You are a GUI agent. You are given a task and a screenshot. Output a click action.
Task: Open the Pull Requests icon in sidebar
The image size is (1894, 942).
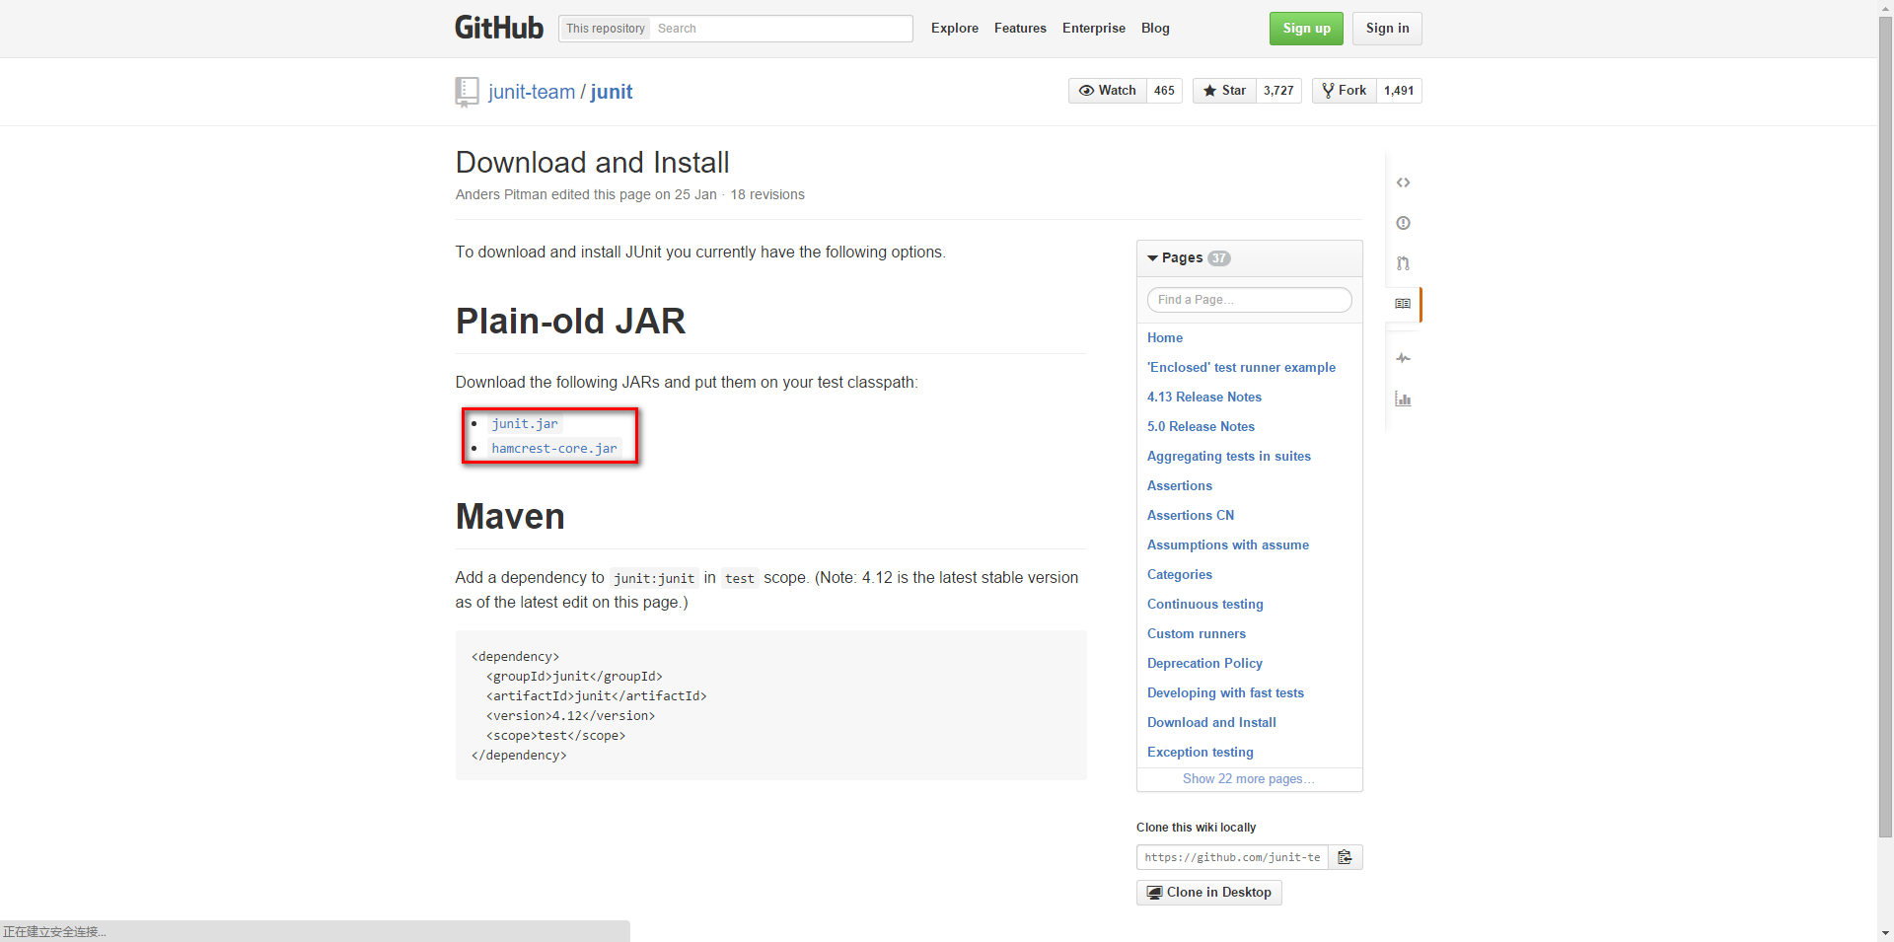(1403, 263)
